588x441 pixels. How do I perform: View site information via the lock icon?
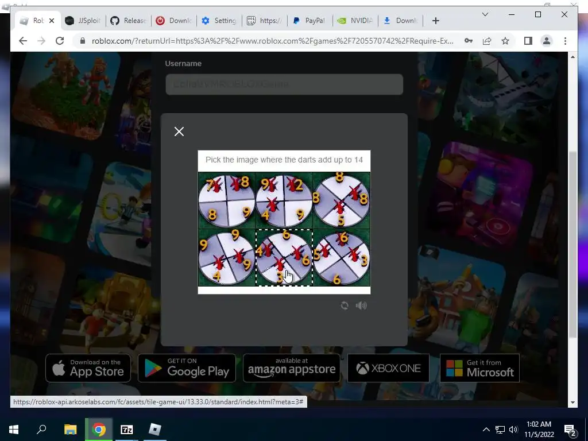(x=83, y=41)
